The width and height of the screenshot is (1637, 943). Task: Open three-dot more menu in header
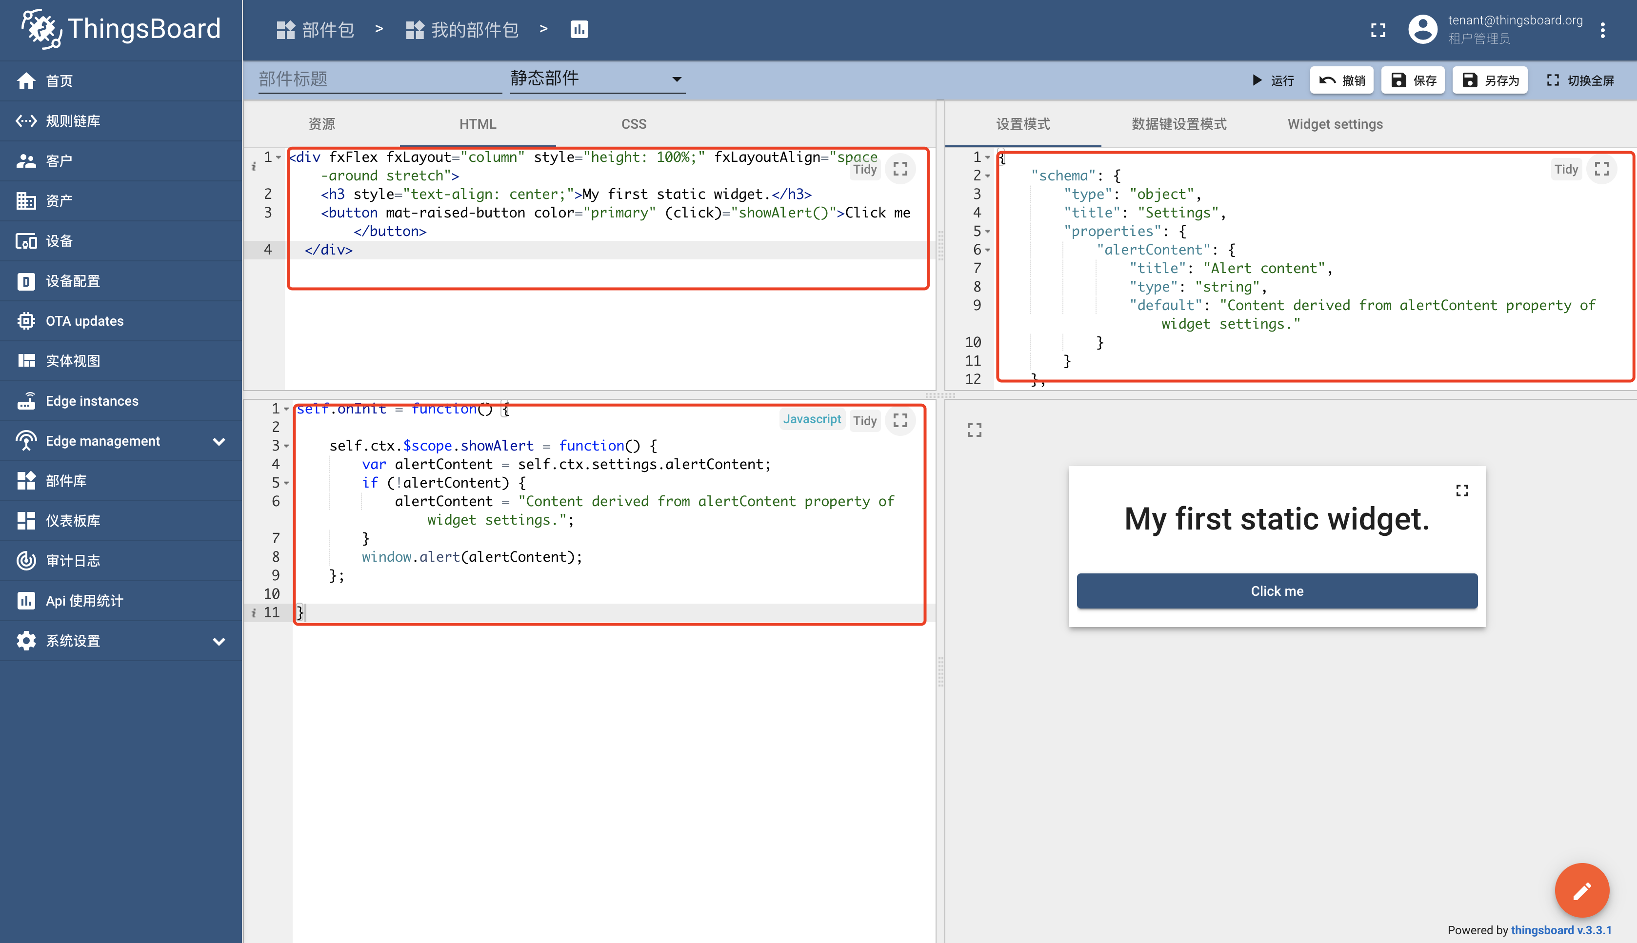(x=1603, y=30)
